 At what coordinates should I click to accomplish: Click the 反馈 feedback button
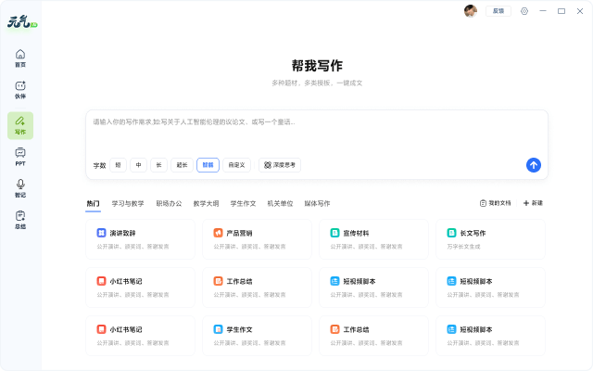(x=498, y=11)
